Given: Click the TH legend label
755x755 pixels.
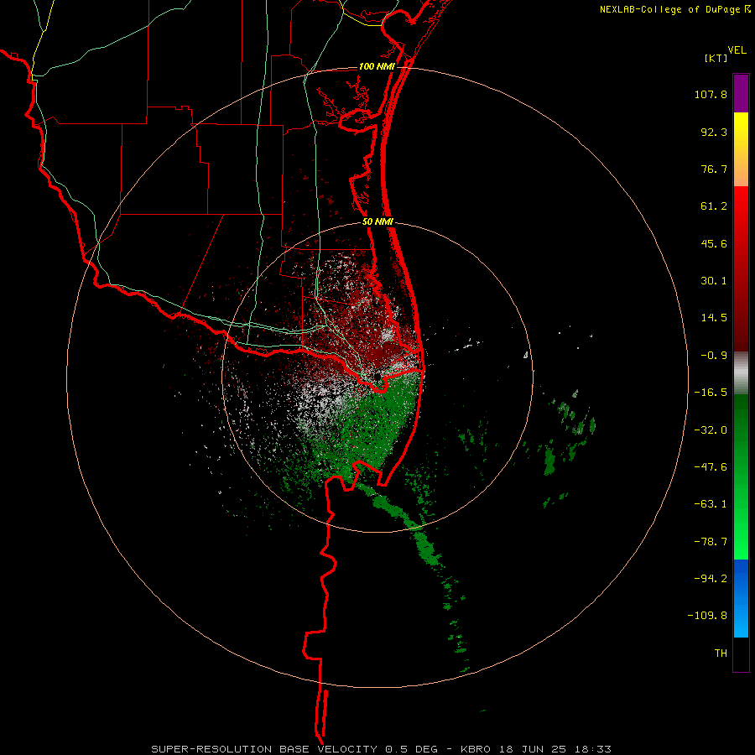Looking at the screenshot, I should point(721,653).
